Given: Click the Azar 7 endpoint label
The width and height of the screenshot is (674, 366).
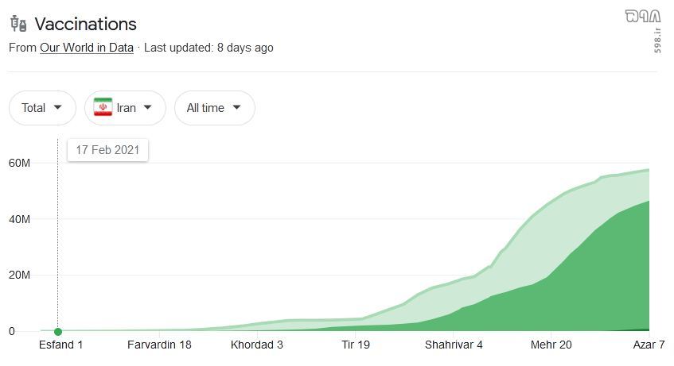Looking at the screenshot, I should (649, 345).
